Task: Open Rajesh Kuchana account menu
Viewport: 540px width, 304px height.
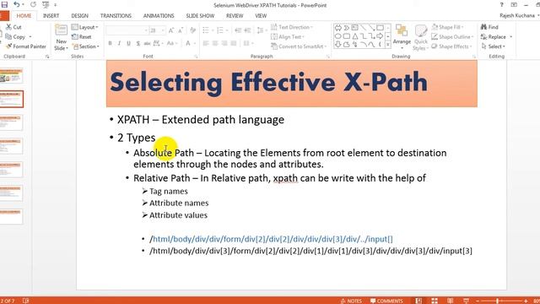Action: [x=520, y=16]
